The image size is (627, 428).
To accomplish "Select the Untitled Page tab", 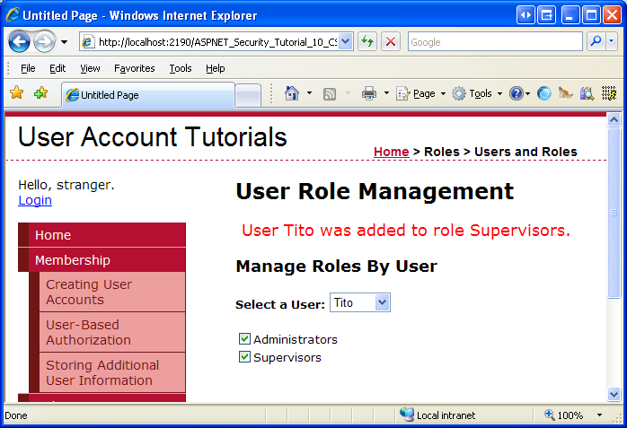I will [x=148, y=95].
